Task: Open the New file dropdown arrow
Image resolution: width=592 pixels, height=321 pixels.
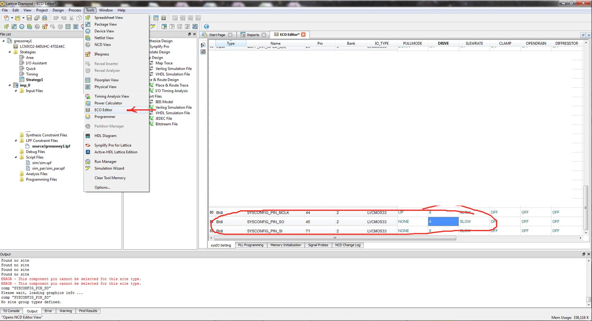Action: 12,18
